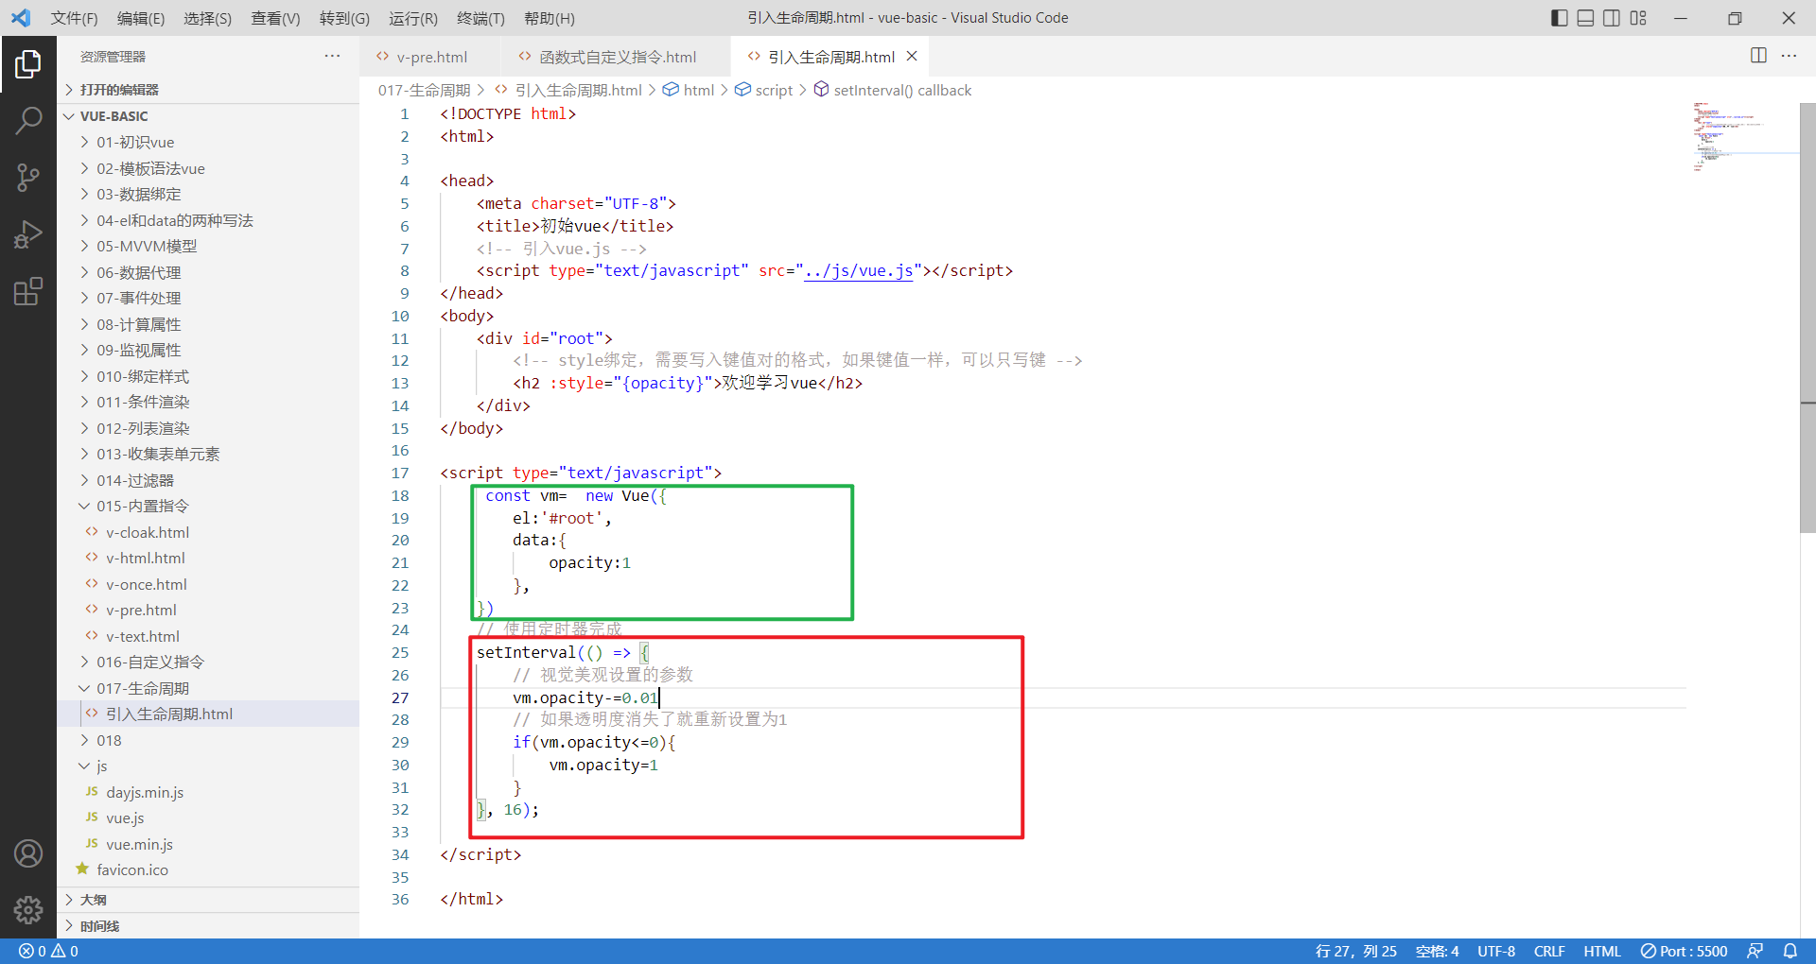Open the Manage settings gear menu
The image size is (1816, 964).
(28, 910)
